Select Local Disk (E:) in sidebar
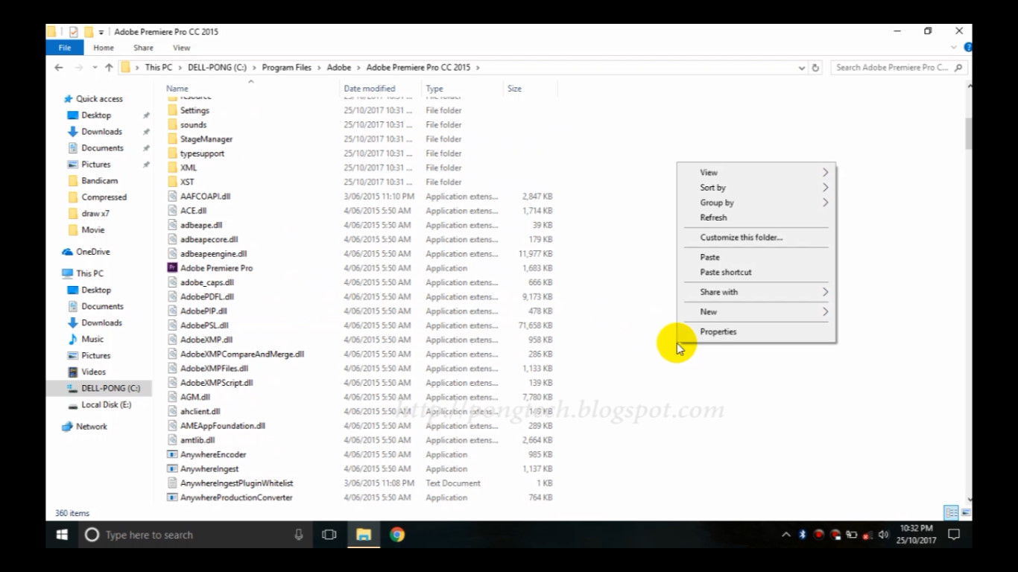Image resolution: width=1018 pixels, height=572 pixels. coord(106,404)
